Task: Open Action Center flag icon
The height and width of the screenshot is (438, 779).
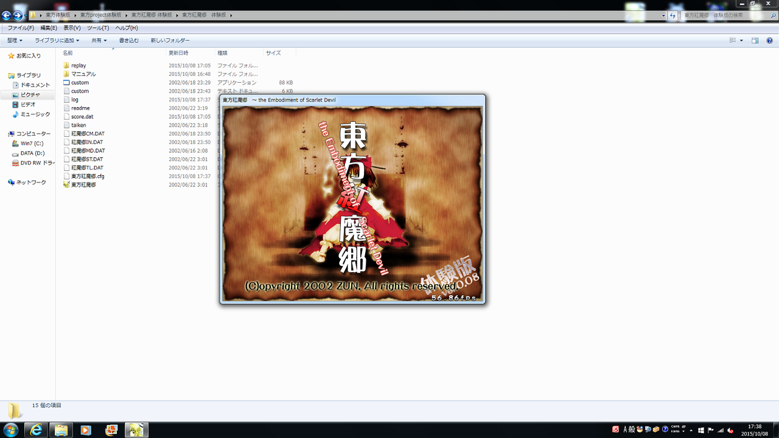Action: tap(710, 429)
